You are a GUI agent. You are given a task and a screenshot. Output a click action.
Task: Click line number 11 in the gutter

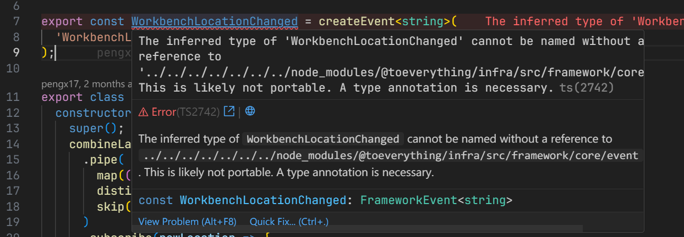click(13, 98)
